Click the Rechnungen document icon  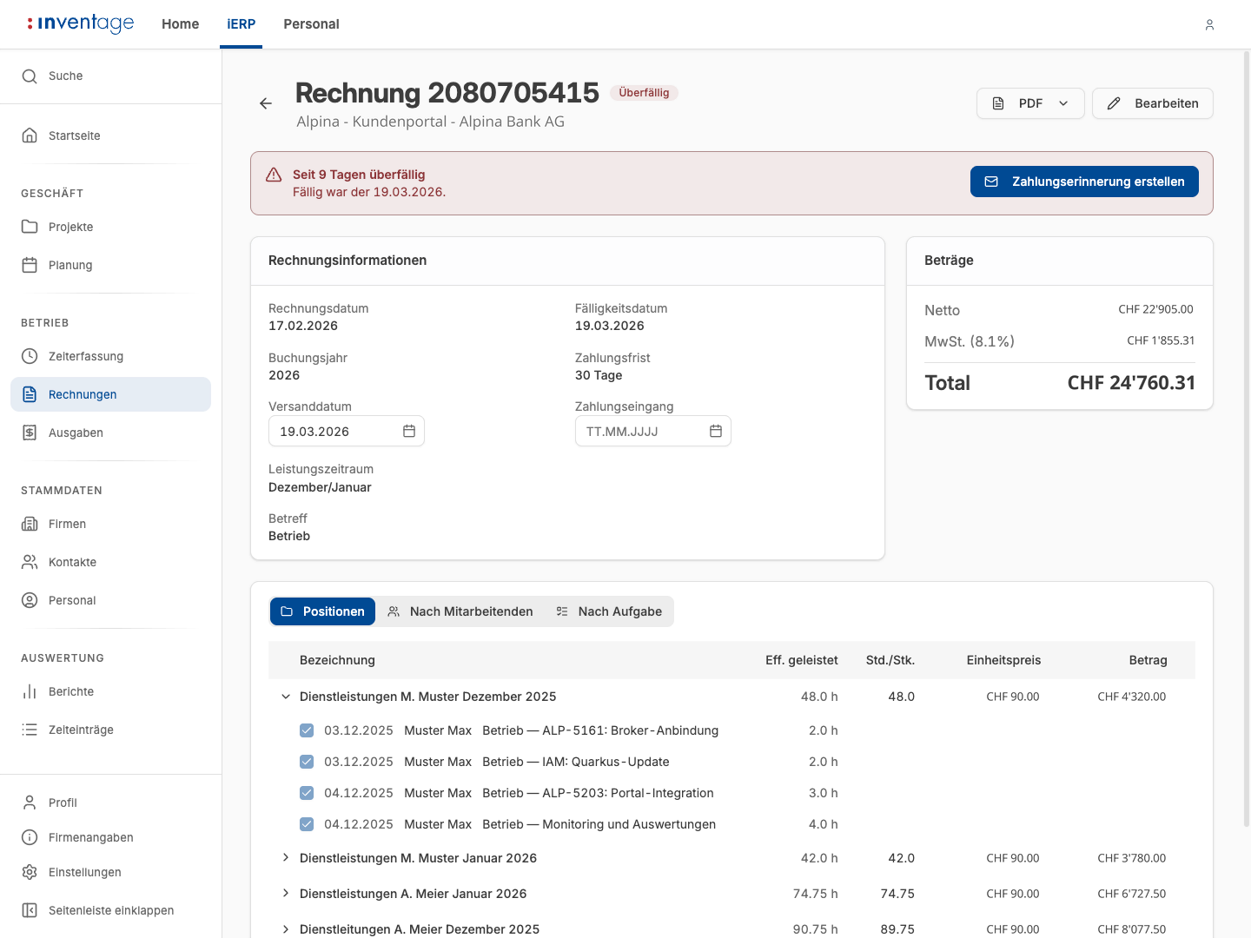pos(30,394)
